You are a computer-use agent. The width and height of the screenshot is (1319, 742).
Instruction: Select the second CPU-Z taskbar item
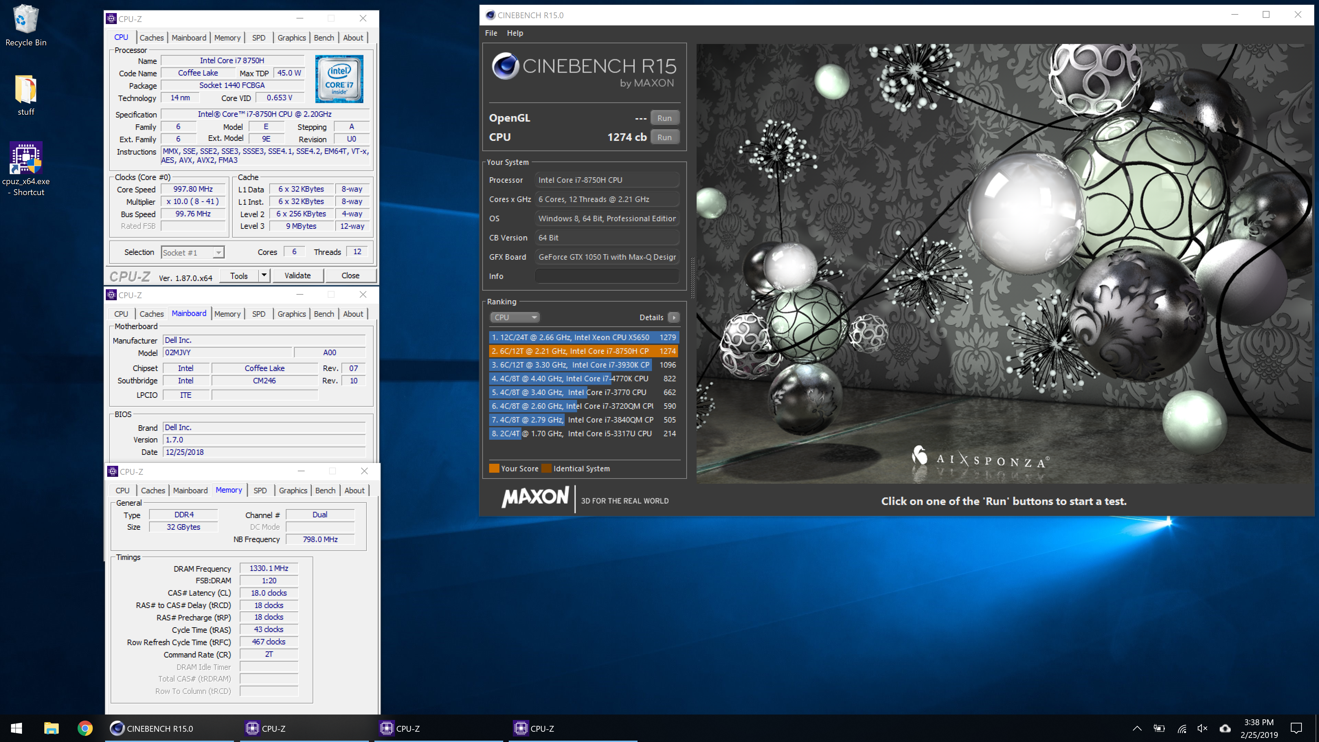coord(439,728)
